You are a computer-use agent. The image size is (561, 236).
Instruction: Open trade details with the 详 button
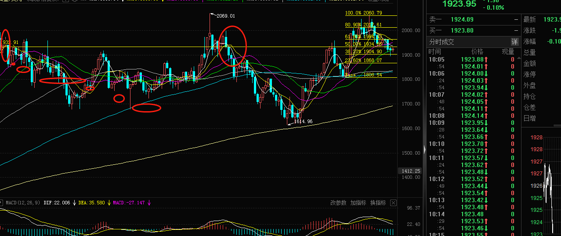point(514,42)
